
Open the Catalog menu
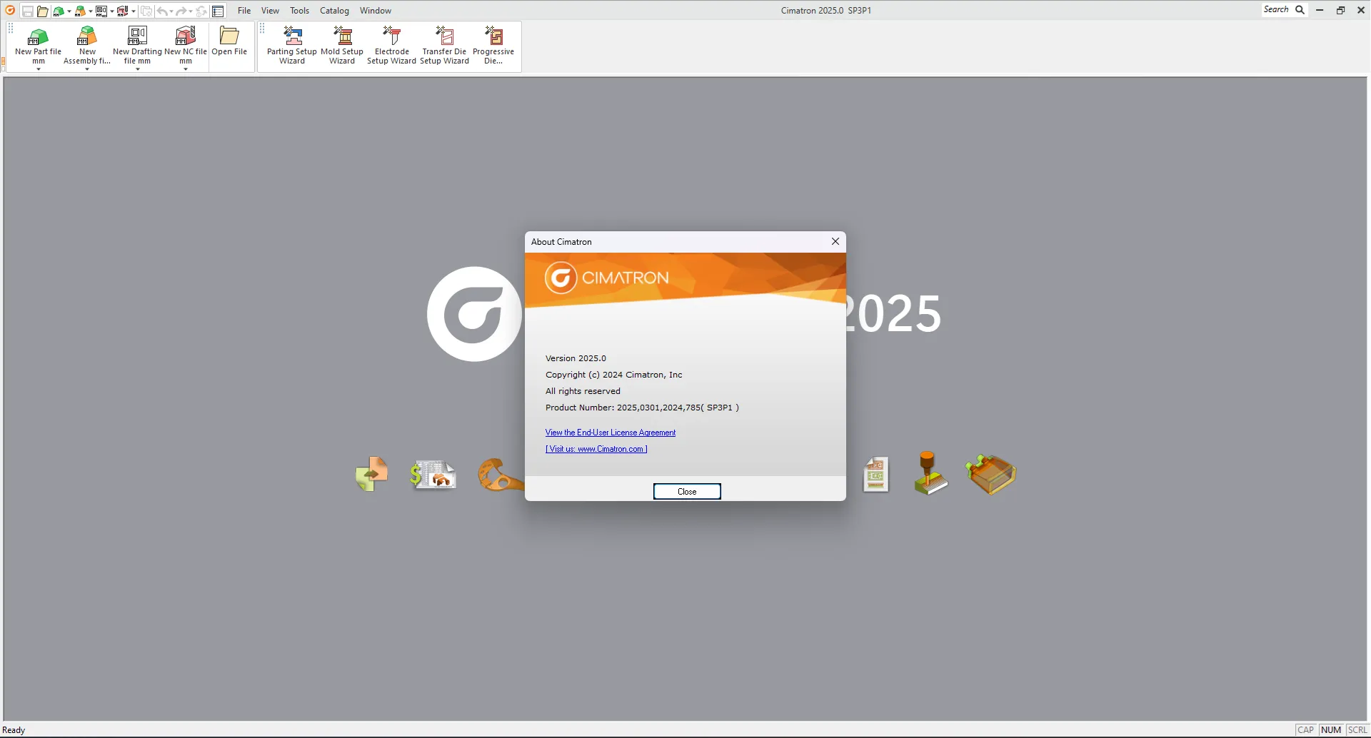(x=334, y=11)
